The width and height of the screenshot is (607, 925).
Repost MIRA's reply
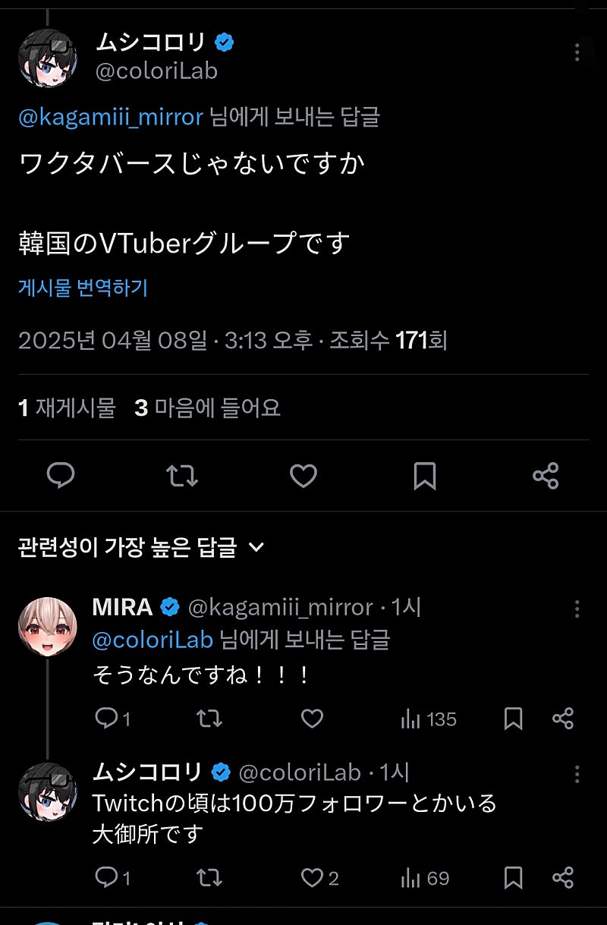(209, 719)
